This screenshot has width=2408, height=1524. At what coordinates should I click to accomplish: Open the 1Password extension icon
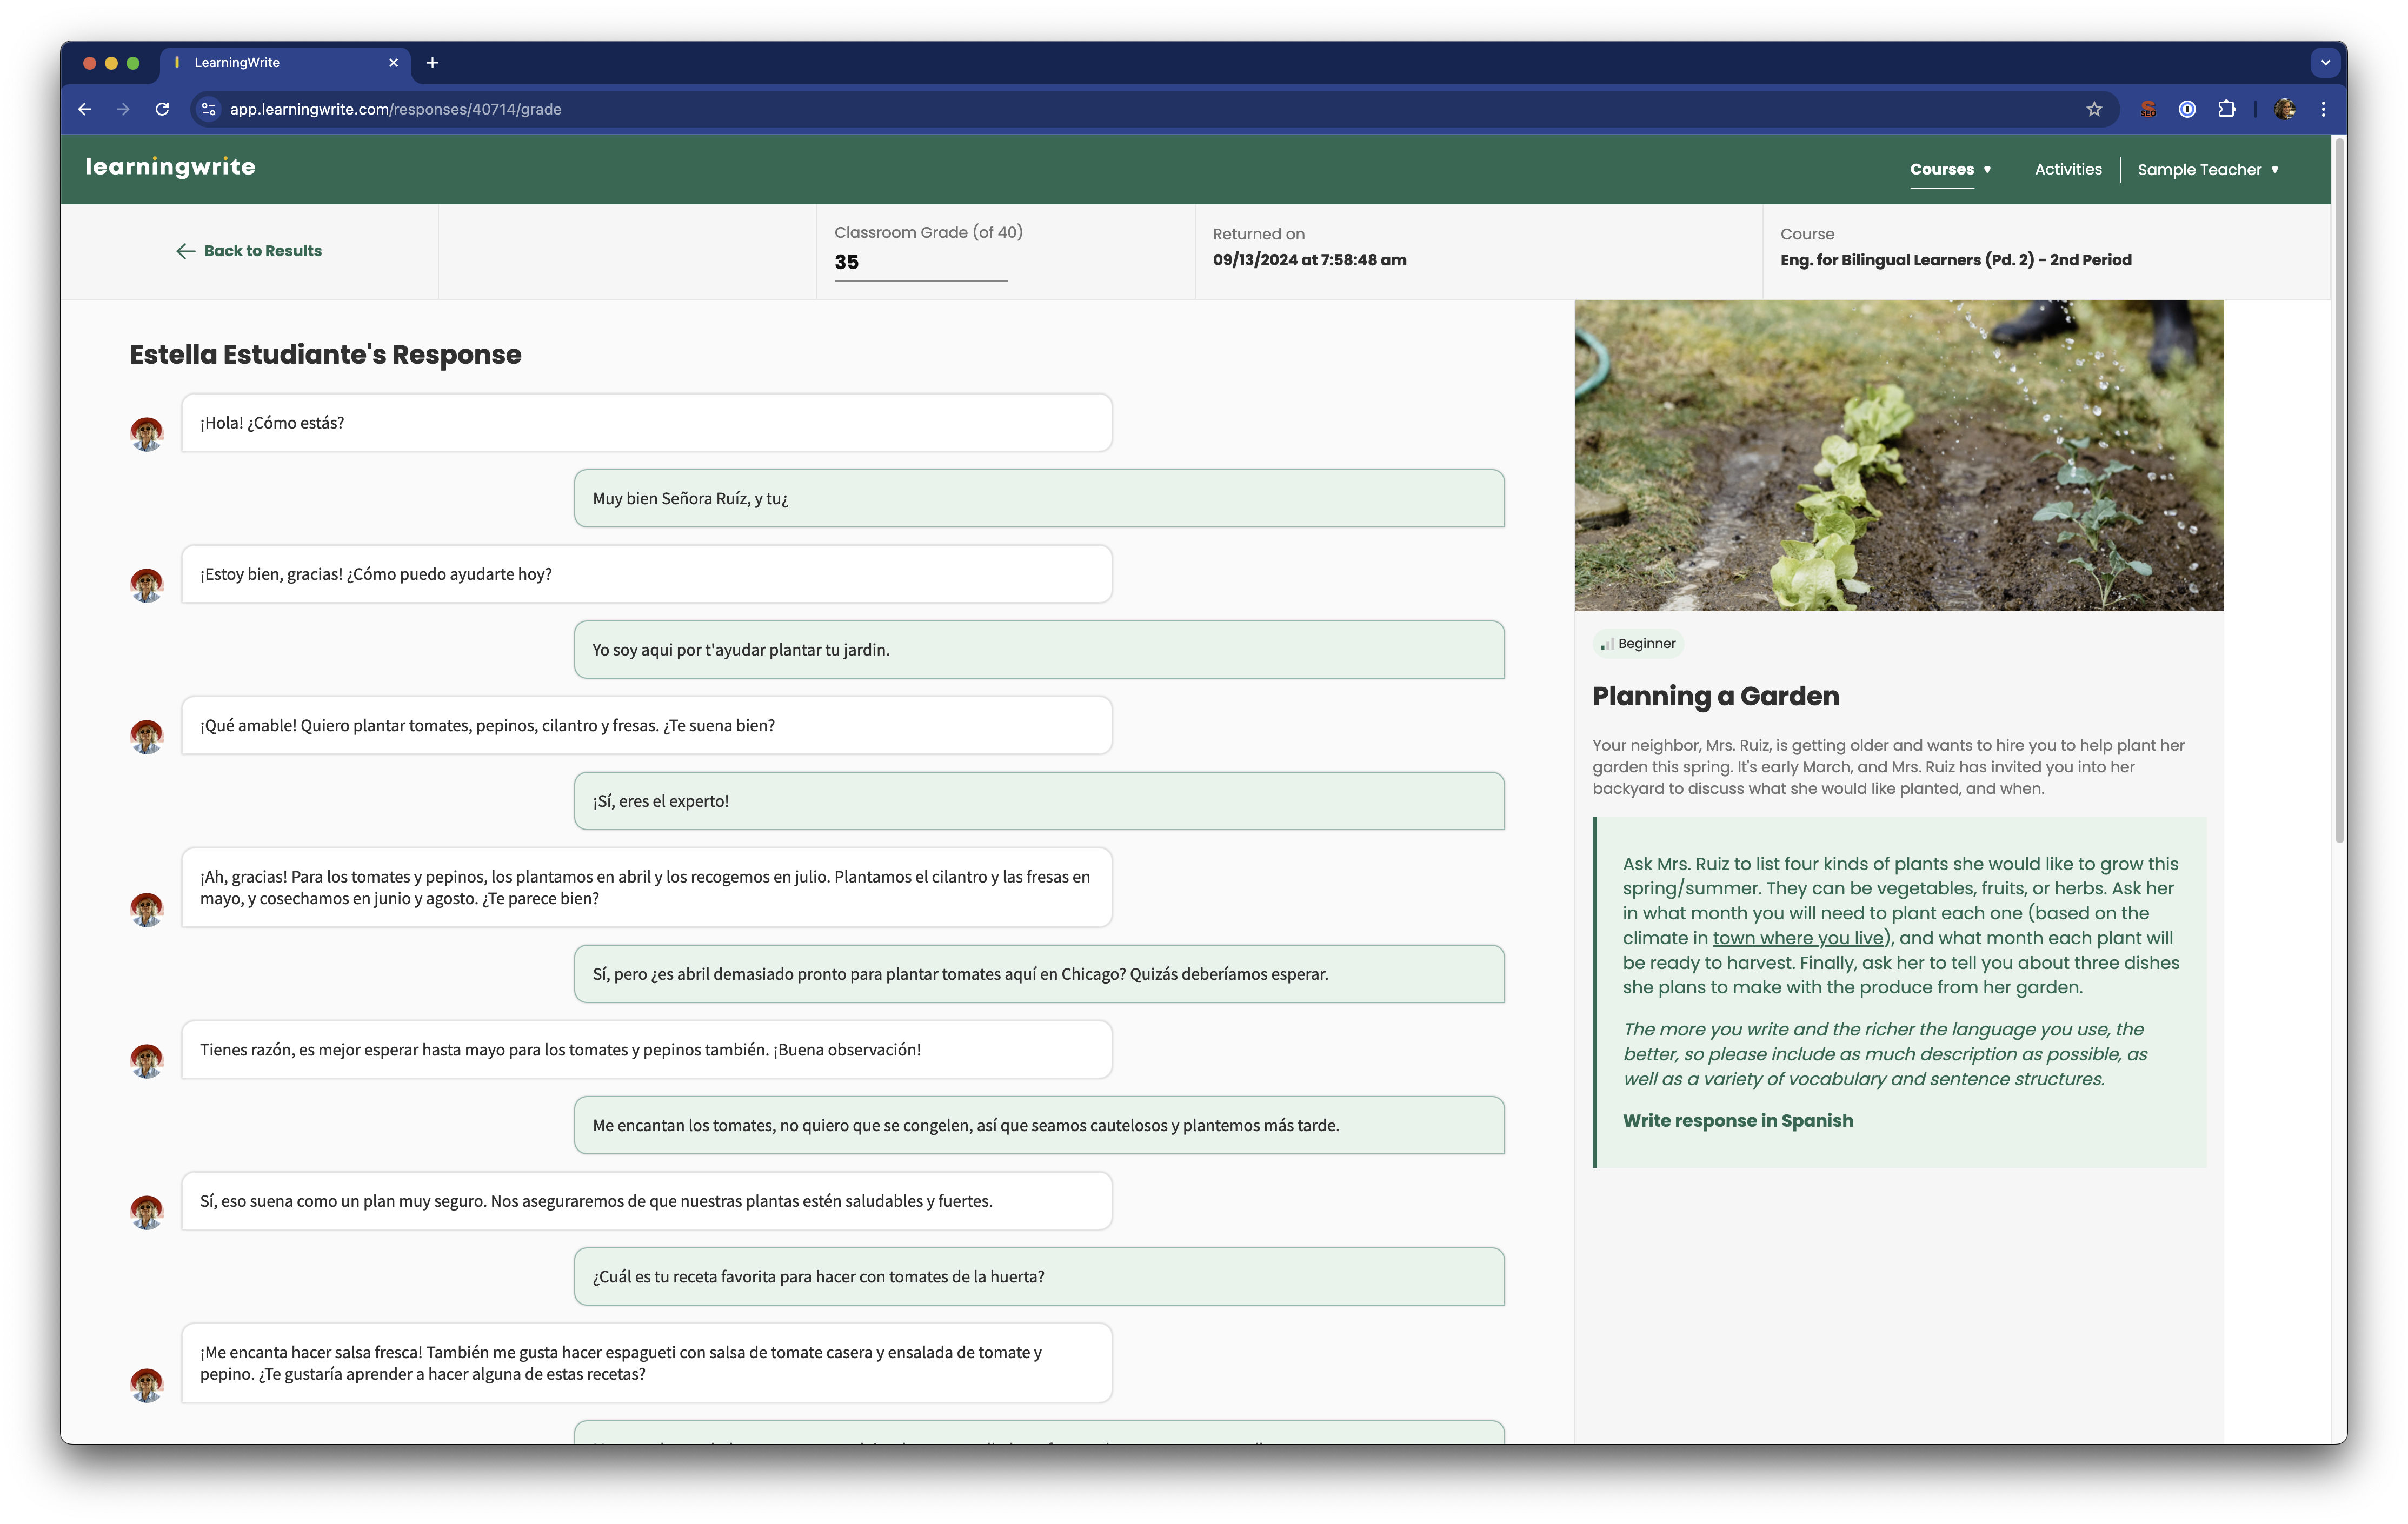[2189, 110]
